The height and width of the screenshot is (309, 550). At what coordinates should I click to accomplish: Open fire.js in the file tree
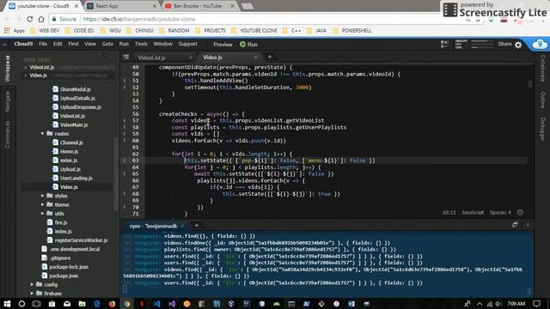coord(61,222)
